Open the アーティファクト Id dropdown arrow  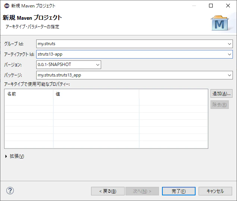[x=229, y=54]
